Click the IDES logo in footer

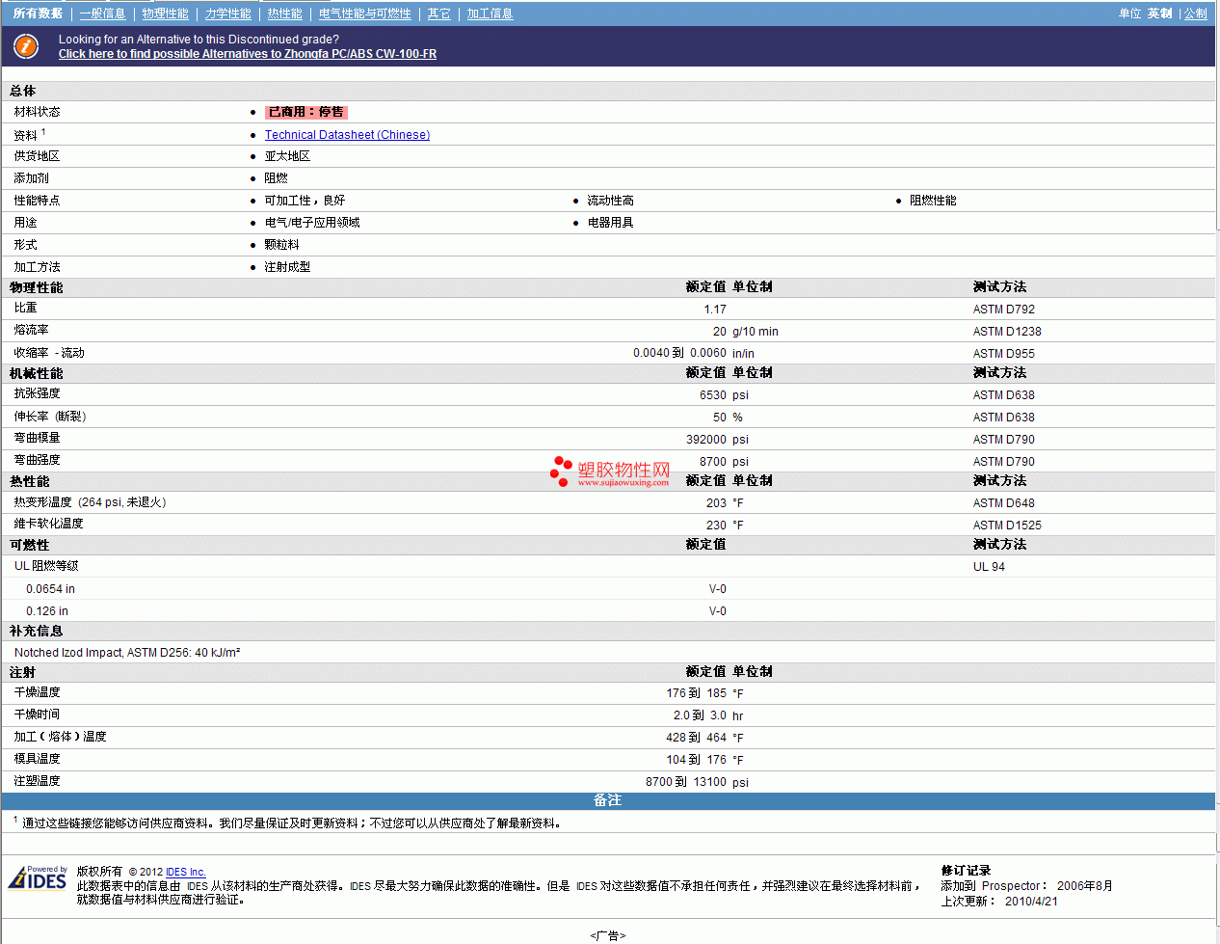38,877
